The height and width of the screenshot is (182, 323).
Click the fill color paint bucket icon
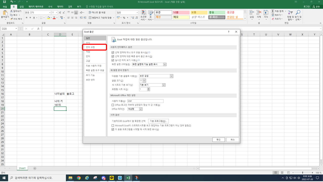[x=48, y=18]
